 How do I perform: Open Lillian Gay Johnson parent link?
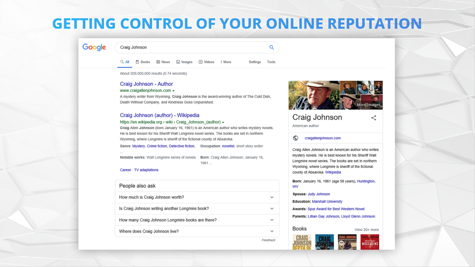pos(323,216)
